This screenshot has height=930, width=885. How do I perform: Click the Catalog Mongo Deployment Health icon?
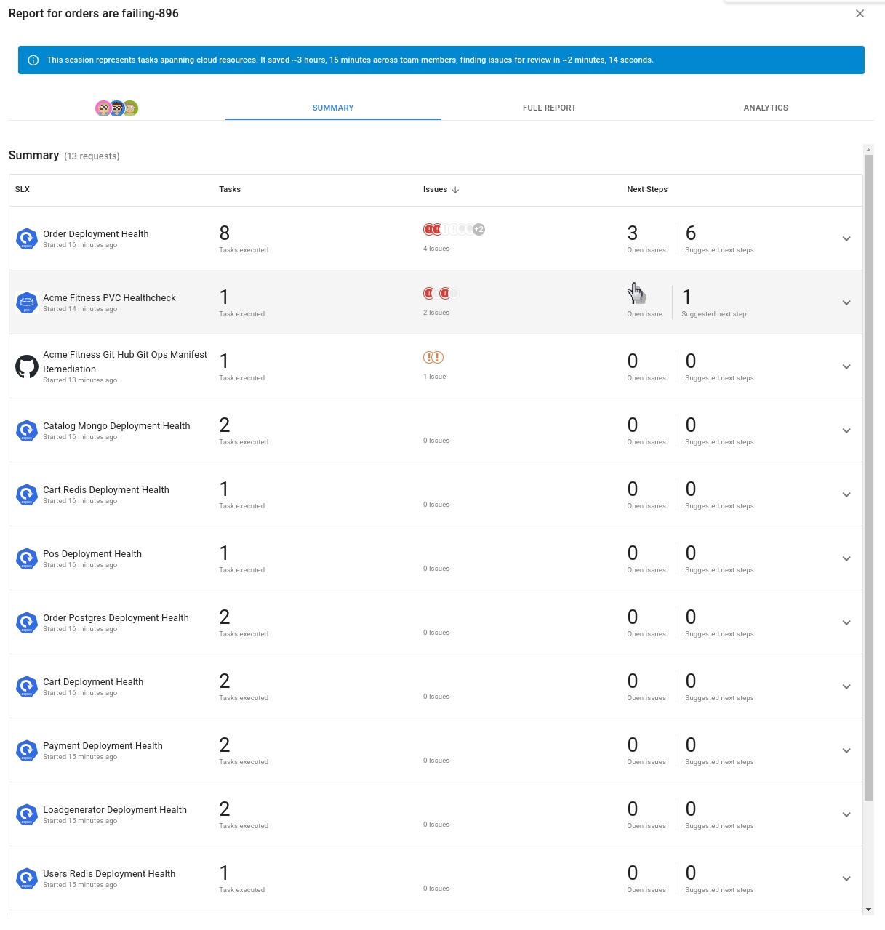click(27, 430)
